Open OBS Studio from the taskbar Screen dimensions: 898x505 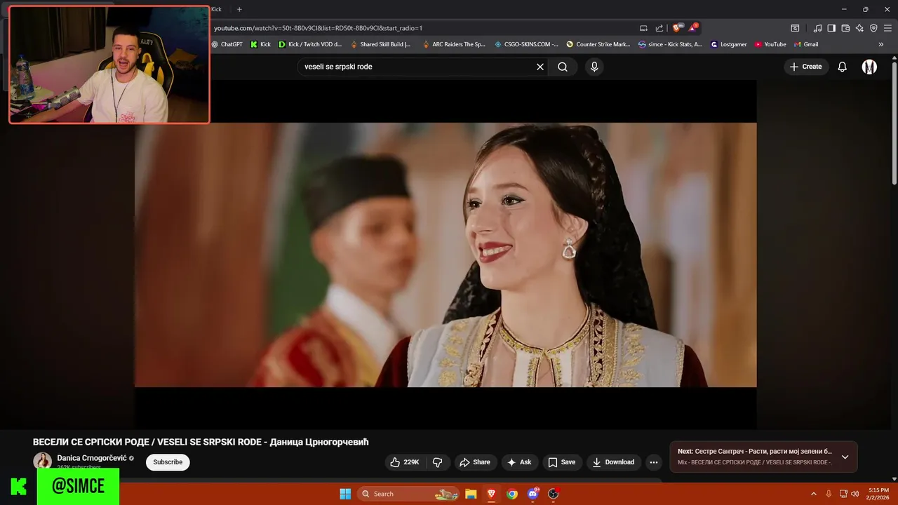(553, 494)
